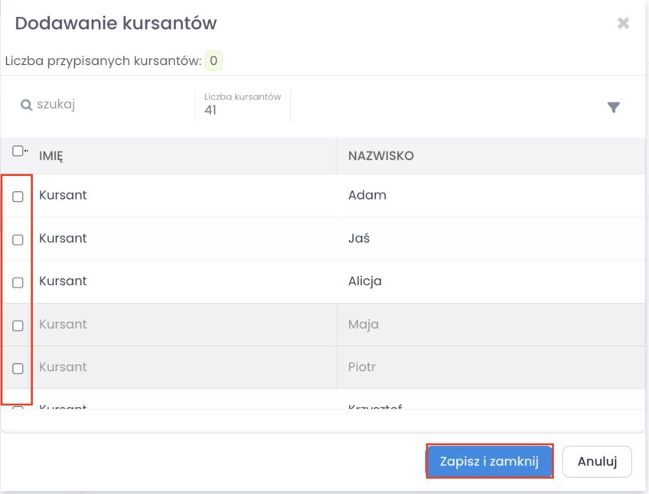Sort by the IMIĘ column header
This screenshot has width=649, height=494.
tap(51, 156)
